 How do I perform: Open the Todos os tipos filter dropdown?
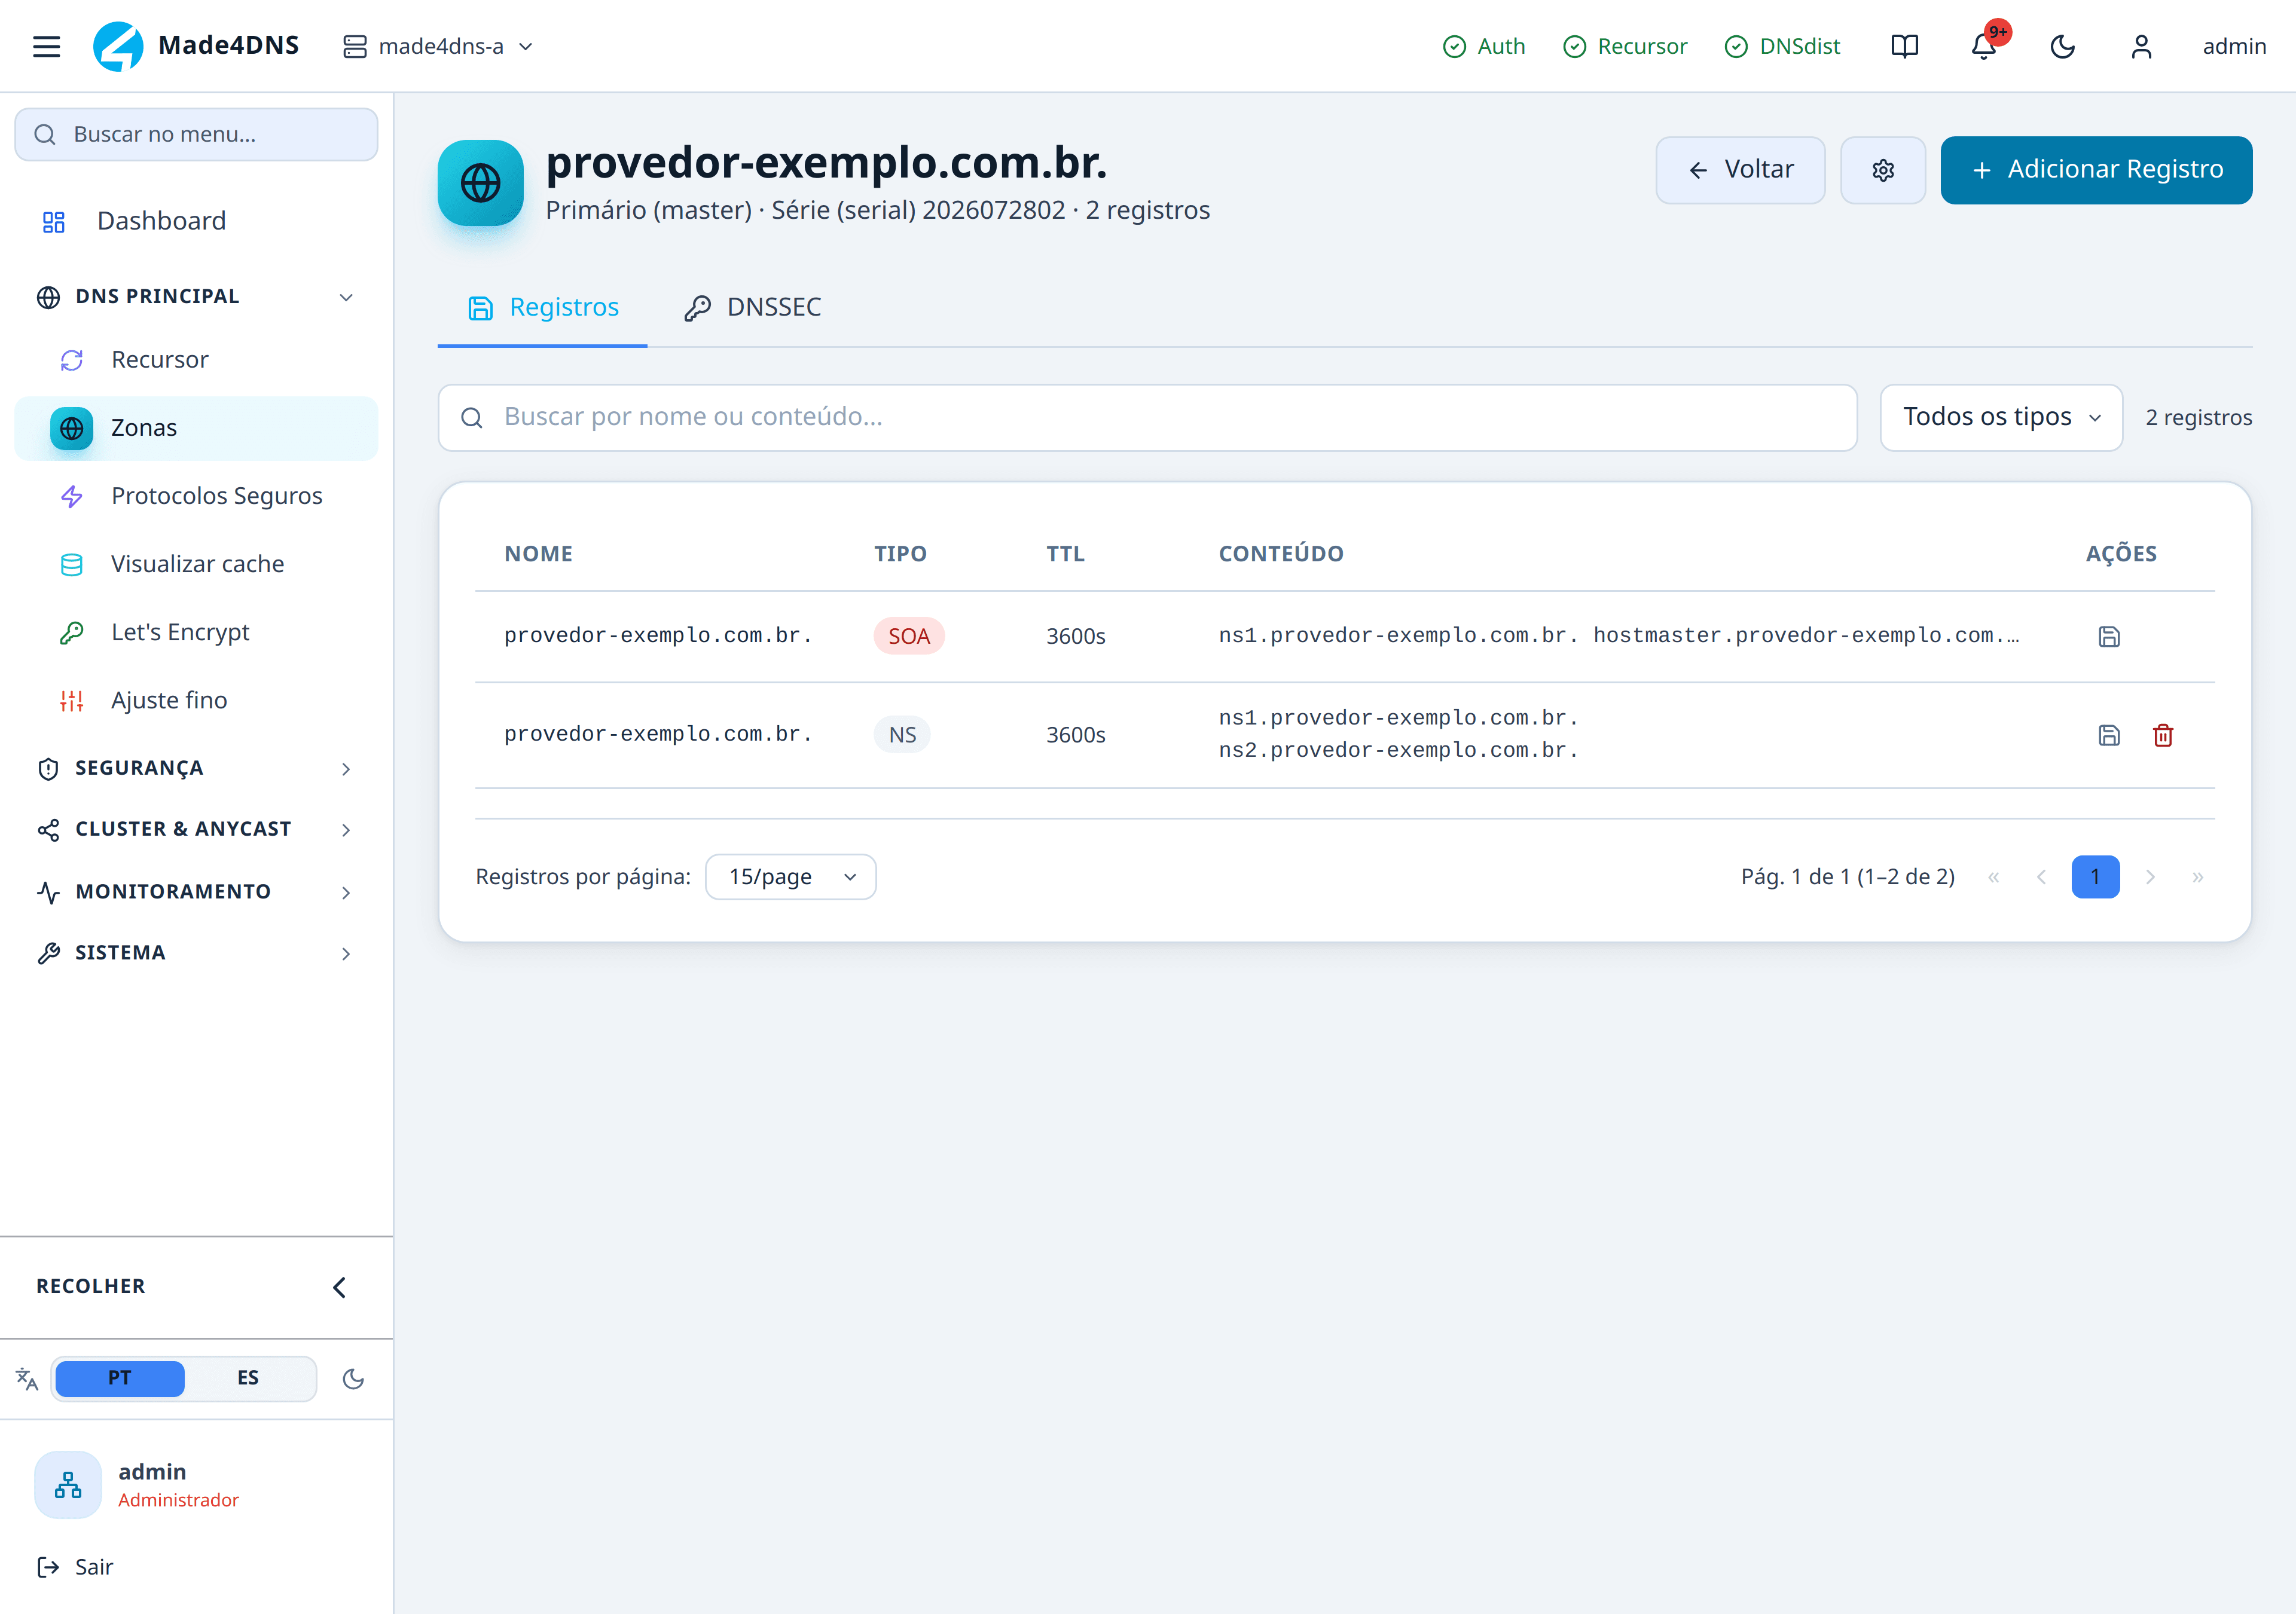coord(2001,417)
